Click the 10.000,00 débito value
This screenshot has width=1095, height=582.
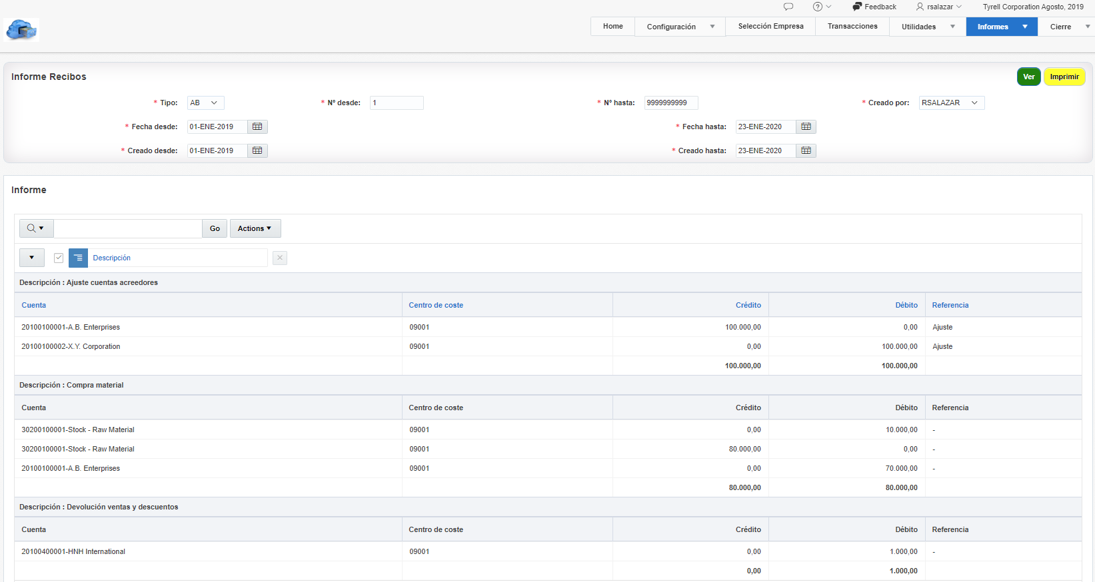pos(902,430)
